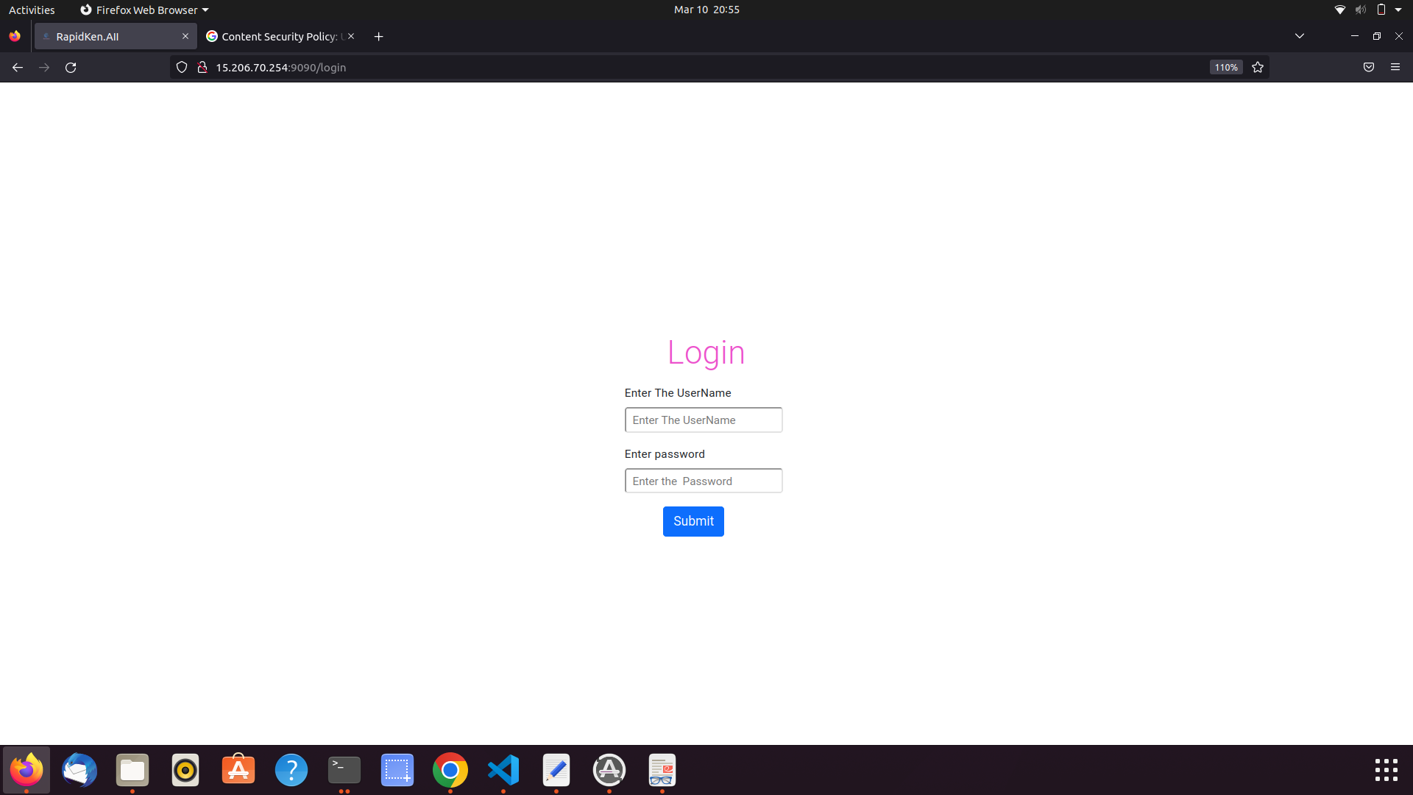Click the Enter The UserName field
Image resolution: width=1413 pixels, height=795 pixels.
pos(703,420)
